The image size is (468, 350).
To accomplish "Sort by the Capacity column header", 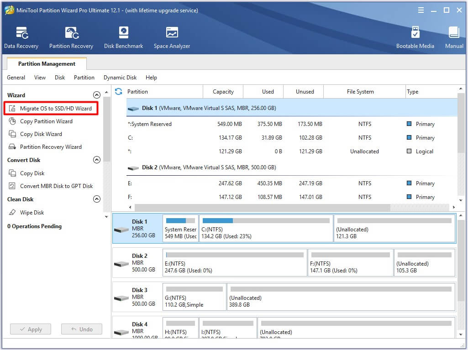I will (x=223, y=92).
